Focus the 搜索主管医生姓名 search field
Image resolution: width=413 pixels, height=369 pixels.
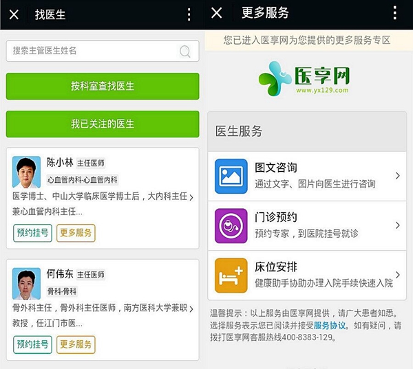(103, 51)
